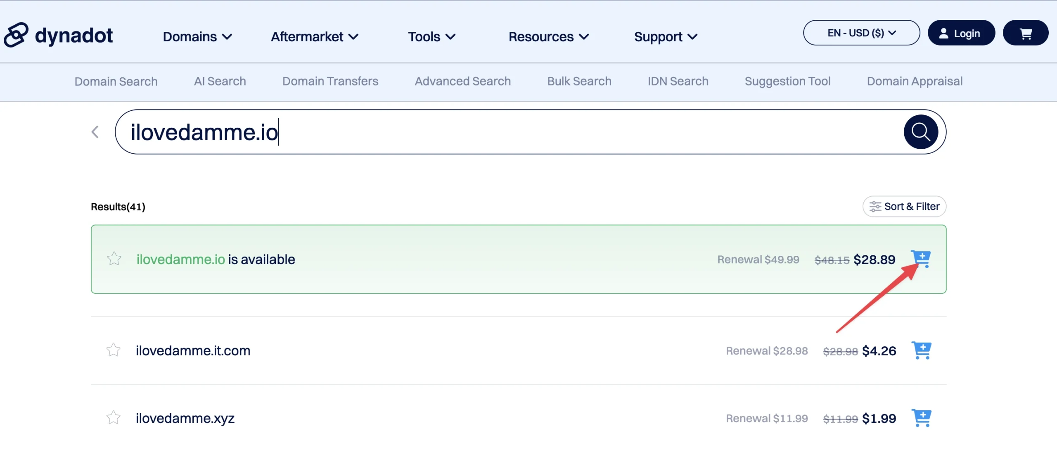Add ilovedamme.it.com to cart
This screenshot has height=450, width=1057.
point(921,350)
